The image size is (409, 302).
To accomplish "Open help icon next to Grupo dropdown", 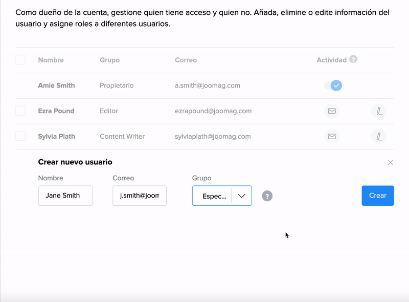I will coord(267,196).
